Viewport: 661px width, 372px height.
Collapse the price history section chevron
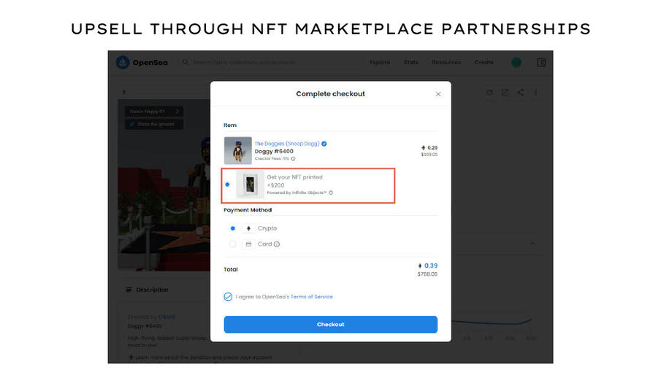pos(532,243)
